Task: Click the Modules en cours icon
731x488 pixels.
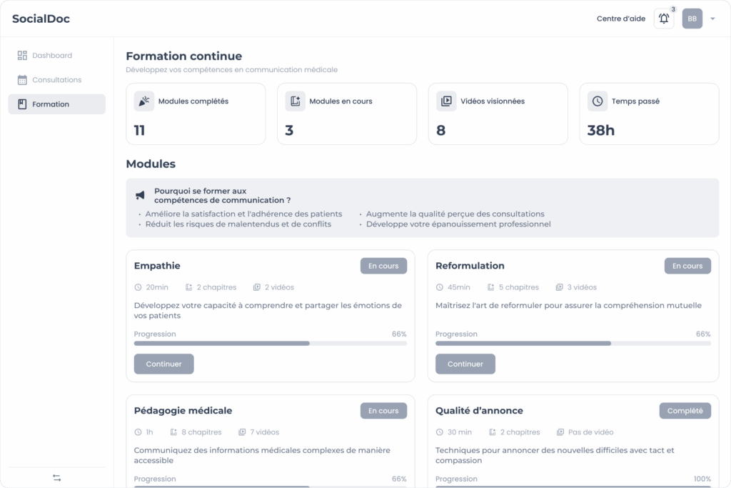Action: click(x=295, y=101)
